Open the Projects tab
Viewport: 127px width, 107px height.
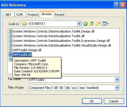tap(33, 15)
